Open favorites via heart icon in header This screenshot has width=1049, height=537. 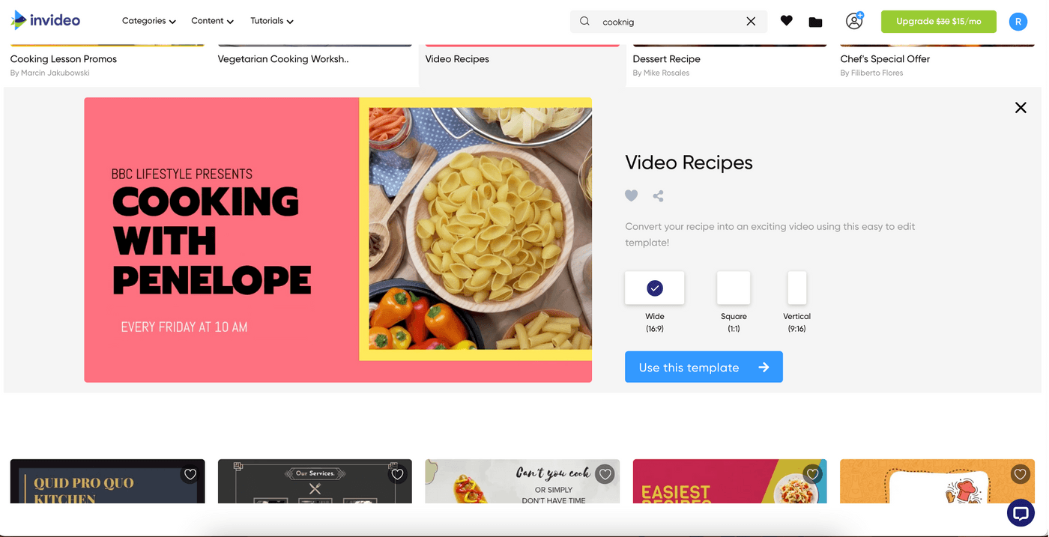click(786, 21)
